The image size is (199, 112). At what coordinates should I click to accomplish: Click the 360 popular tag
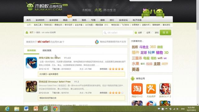pyautogui.click(x=153, y=47)
